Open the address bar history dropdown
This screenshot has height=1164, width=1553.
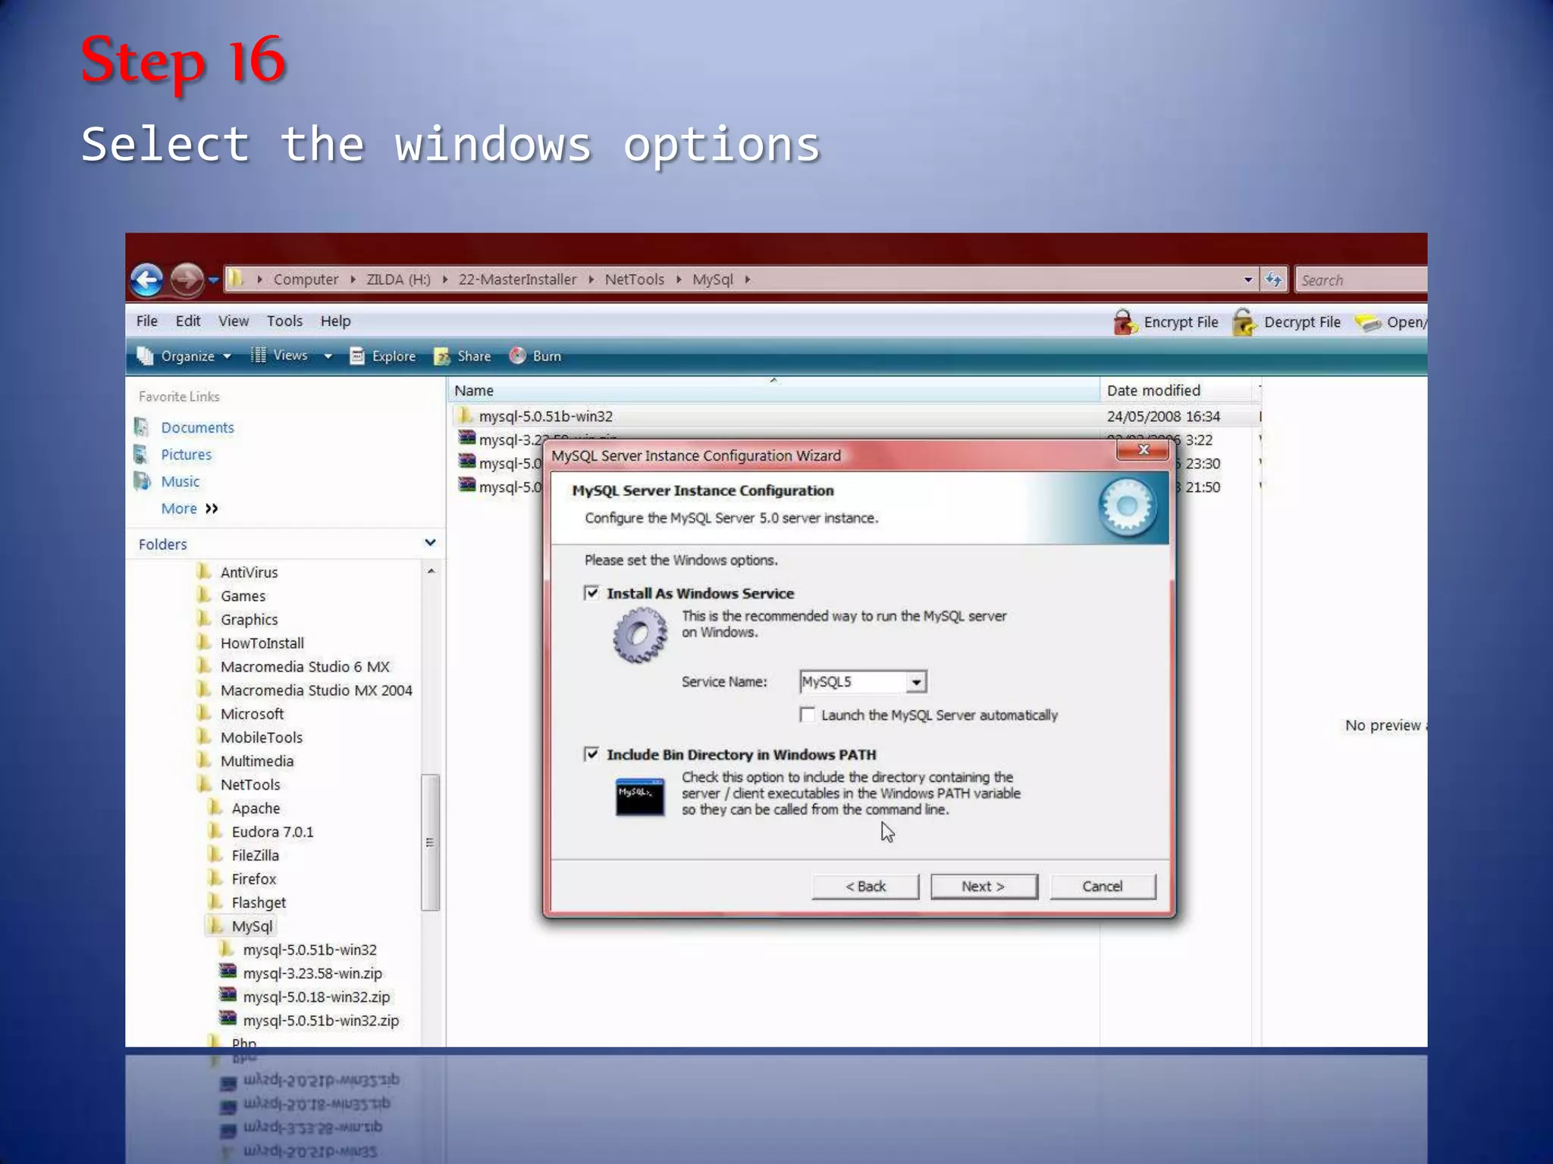tap(1248, 280)
